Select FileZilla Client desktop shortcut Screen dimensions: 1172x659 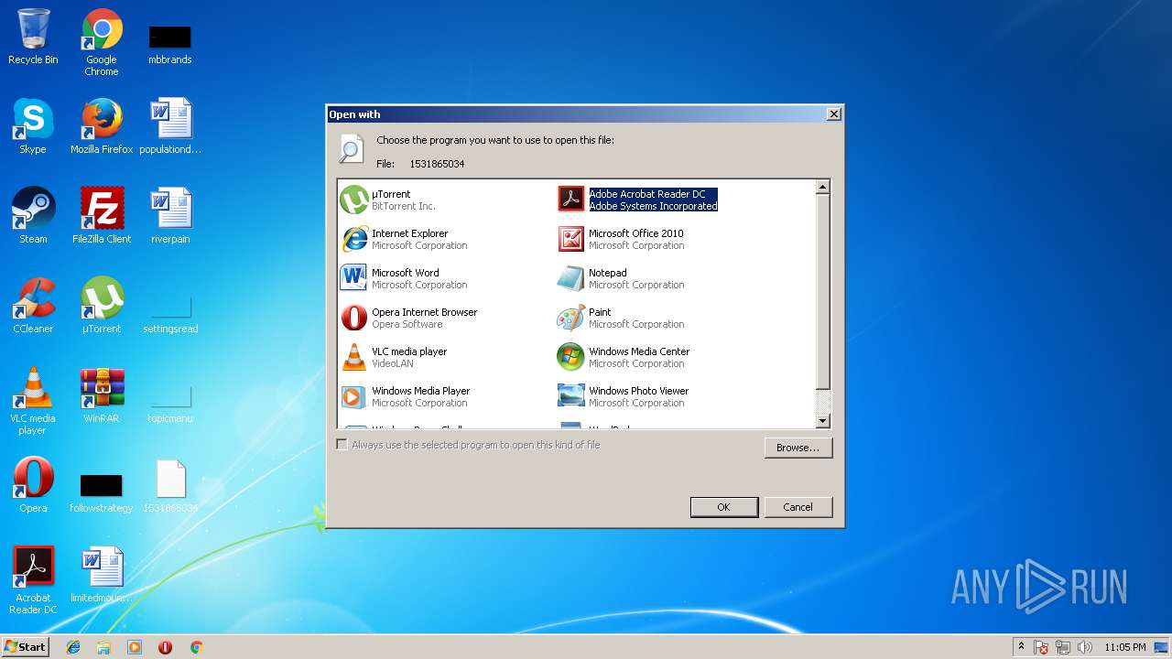tap(102, 216)
